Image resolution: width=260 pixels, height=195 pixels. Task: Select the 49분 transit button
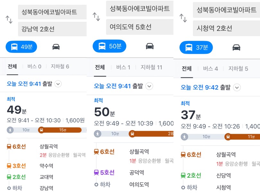coord(22,47)
